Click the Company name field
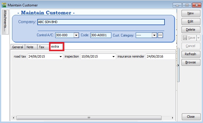The height and width of the screenshot is (123, 203). [101, 22]
